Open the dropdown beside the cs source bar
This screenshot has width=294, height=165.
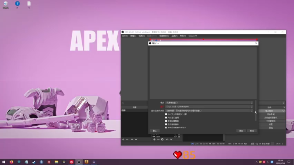tap(283, 103)
